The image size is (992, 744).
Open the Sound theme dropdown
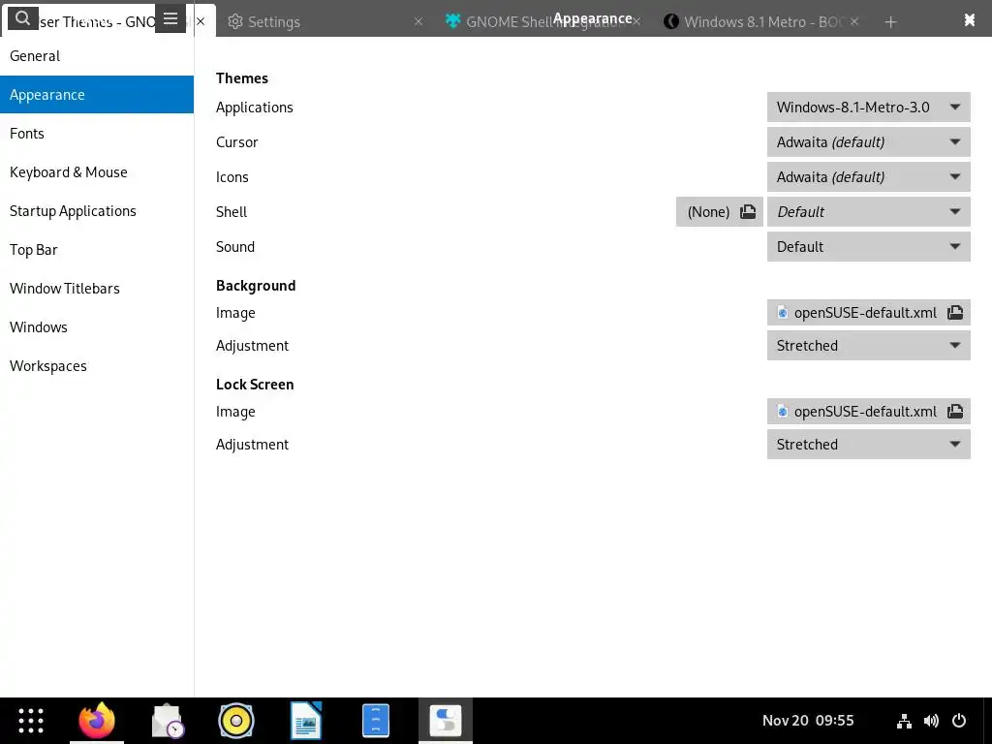pos(868,246)
